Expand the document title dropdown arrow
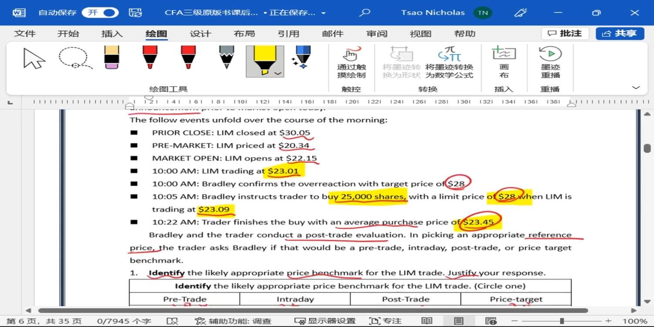Screen dimensions: 654x327 point(324,13)
